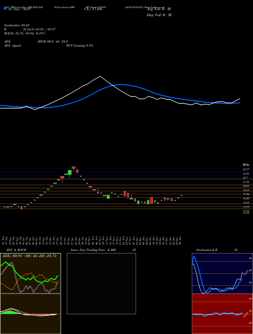Click the last green candlestick on the right
The image size is (253, 334).
182,195
